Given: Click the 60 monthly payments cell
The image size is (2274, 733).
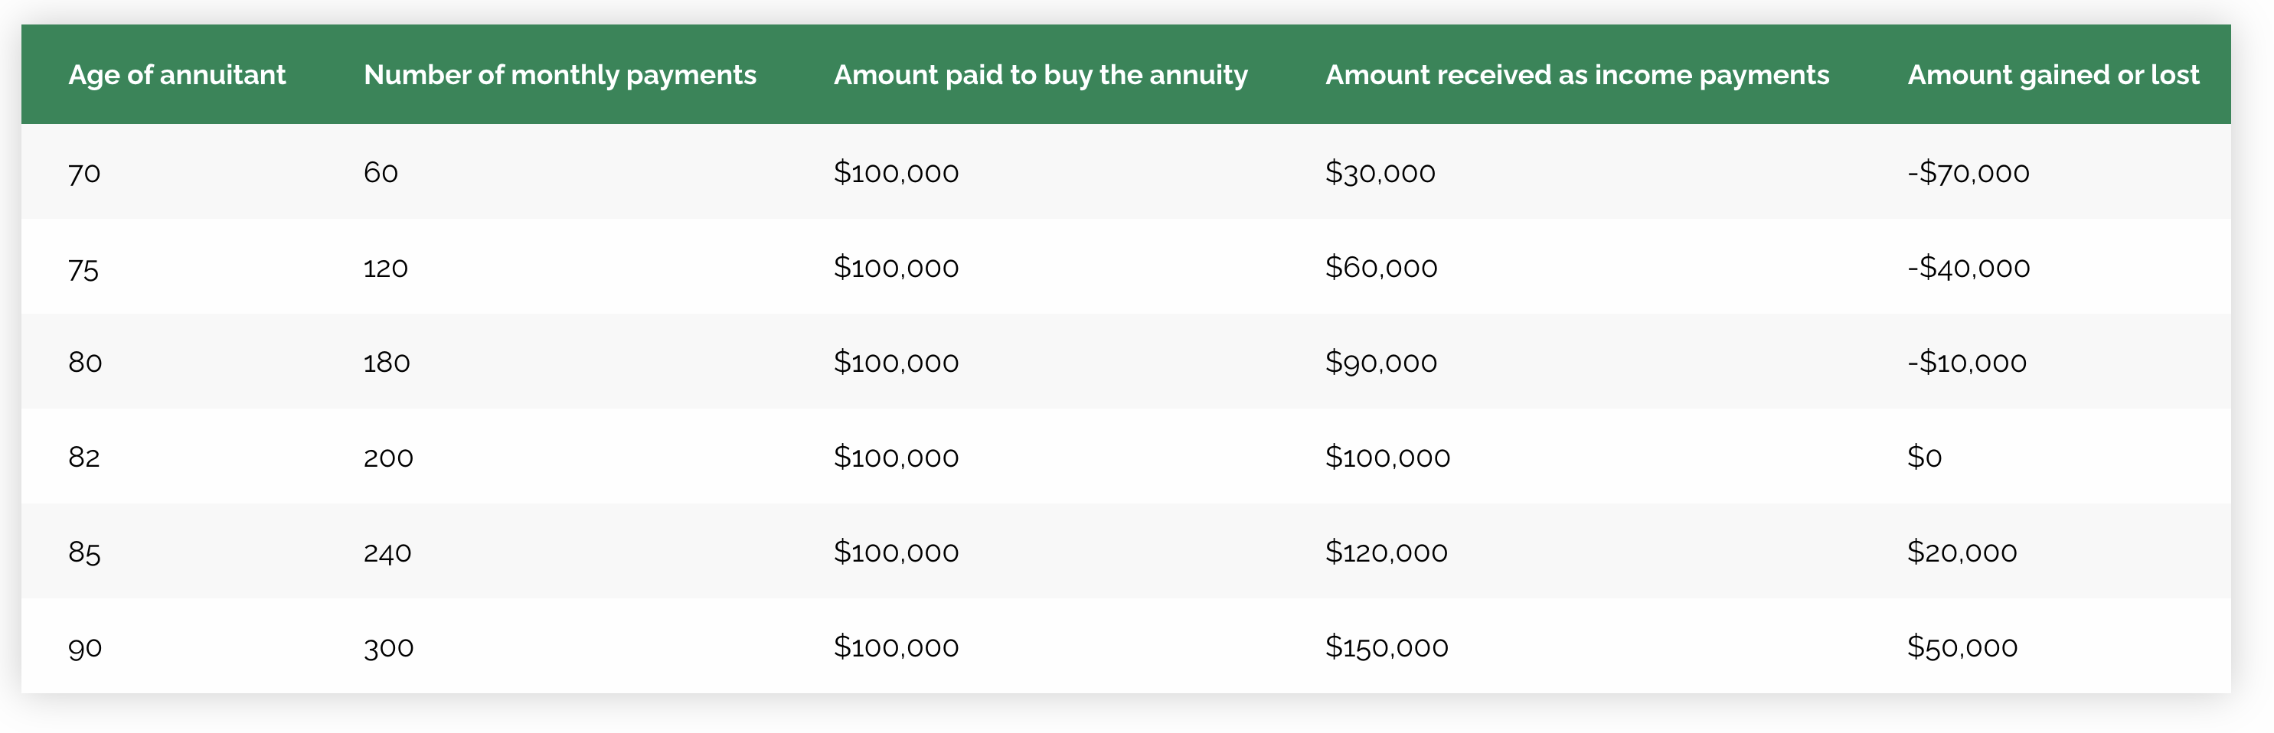Looking at the screenshot, I should point(381,172).
